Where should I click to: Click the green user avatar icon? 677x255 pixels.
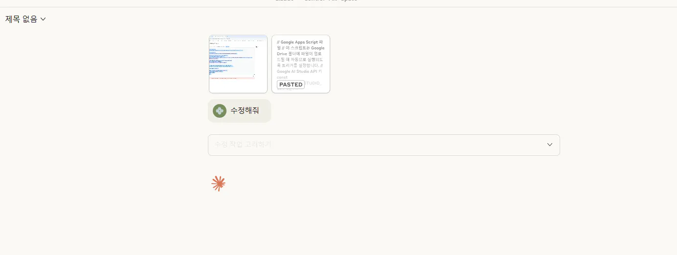coord(220,111)
